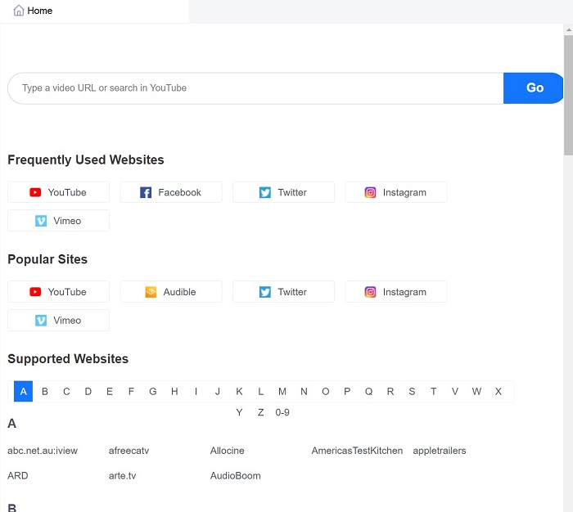Open YouTube under Popular Sites
The height and width of the screenshot is (512, 573).
tap(58, 292)
